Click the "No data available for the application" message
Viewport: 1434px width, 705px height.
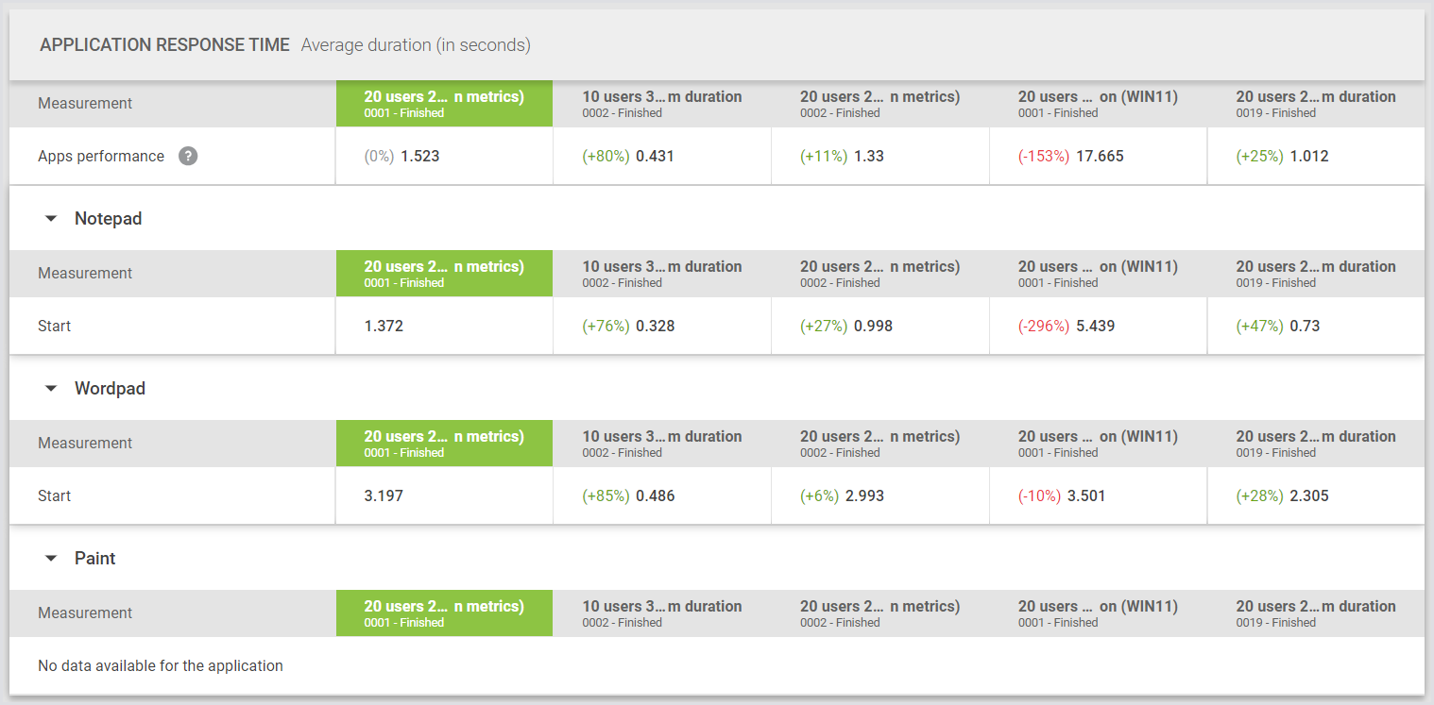[161, 666]
